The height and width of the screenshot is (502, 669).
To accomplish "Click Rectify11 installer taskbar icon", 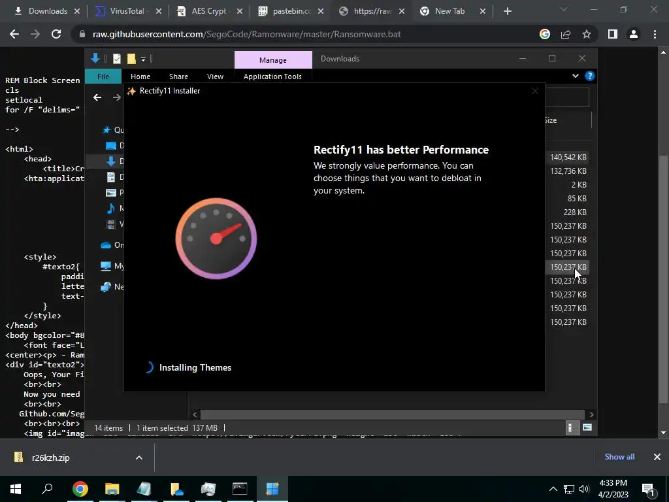I will point(272,489).
